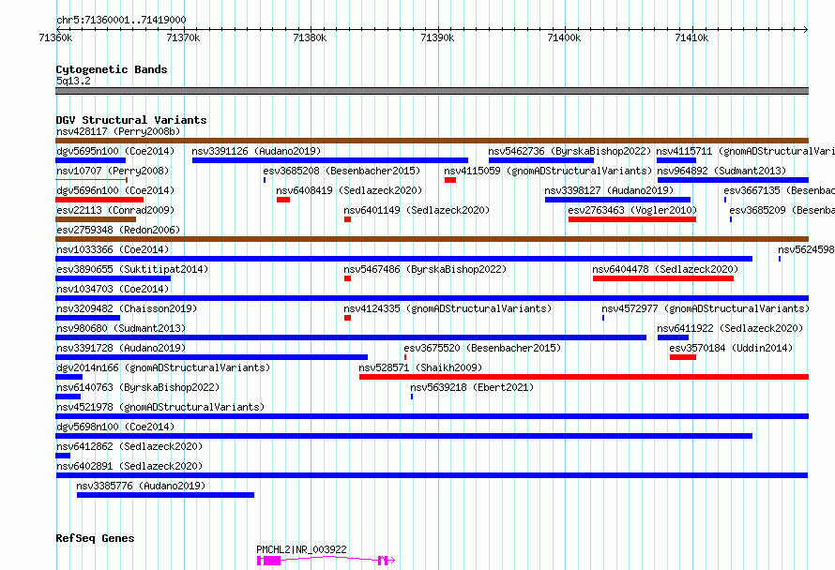Click nsv5467486 (ByrskaBishop2022) label
835x570 pixels.
coord(425,269)
